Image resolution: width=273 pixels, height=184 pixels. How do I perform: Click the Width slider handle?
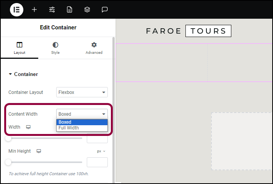8,138
